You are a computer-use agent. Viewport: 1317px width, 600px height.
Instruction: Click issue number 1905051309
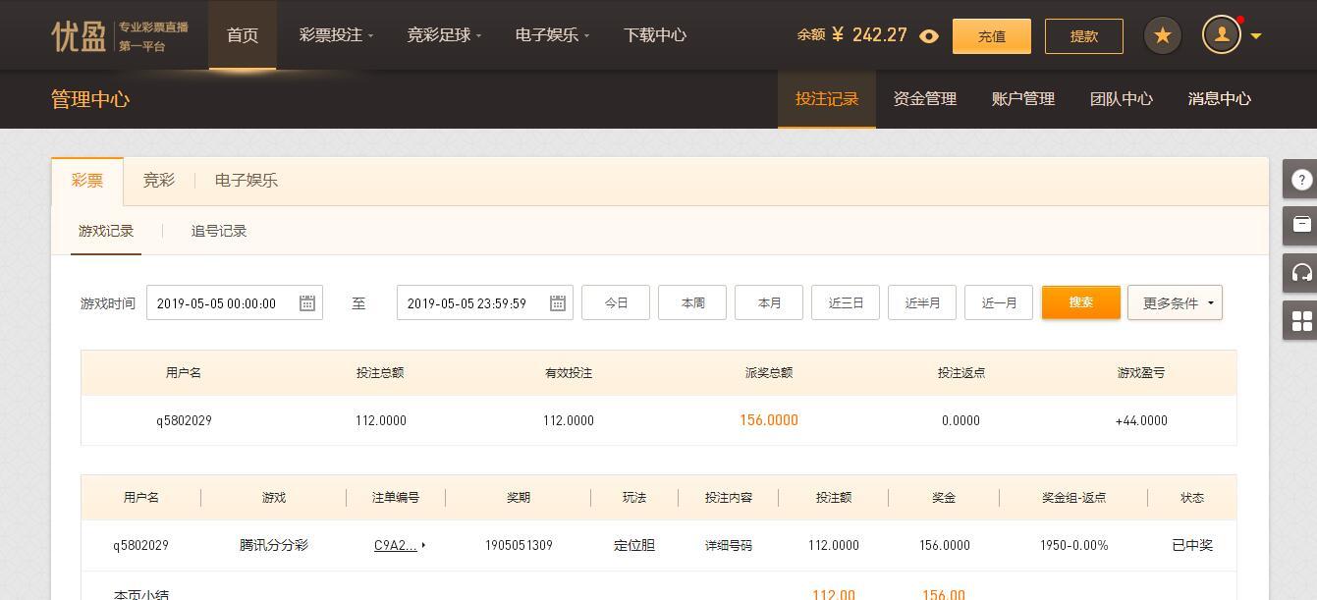tap(519, 546)
